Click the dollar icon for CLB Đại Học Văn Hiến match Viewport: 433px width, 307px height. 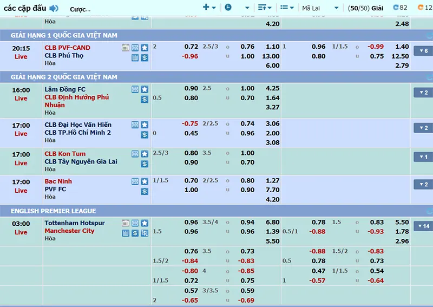(x=145, y=135)
